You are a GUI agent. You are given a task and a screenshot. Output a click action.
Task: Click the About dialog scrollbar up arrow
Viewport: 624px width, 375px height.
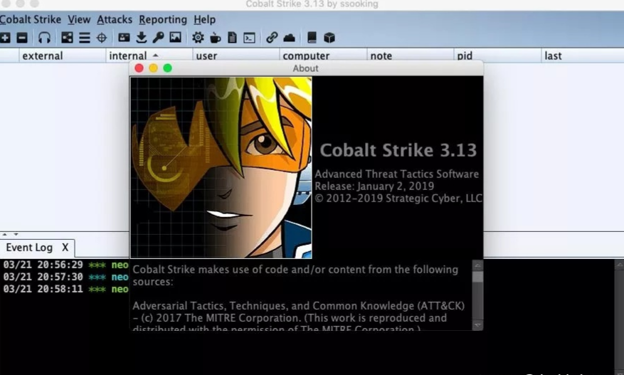477,265
